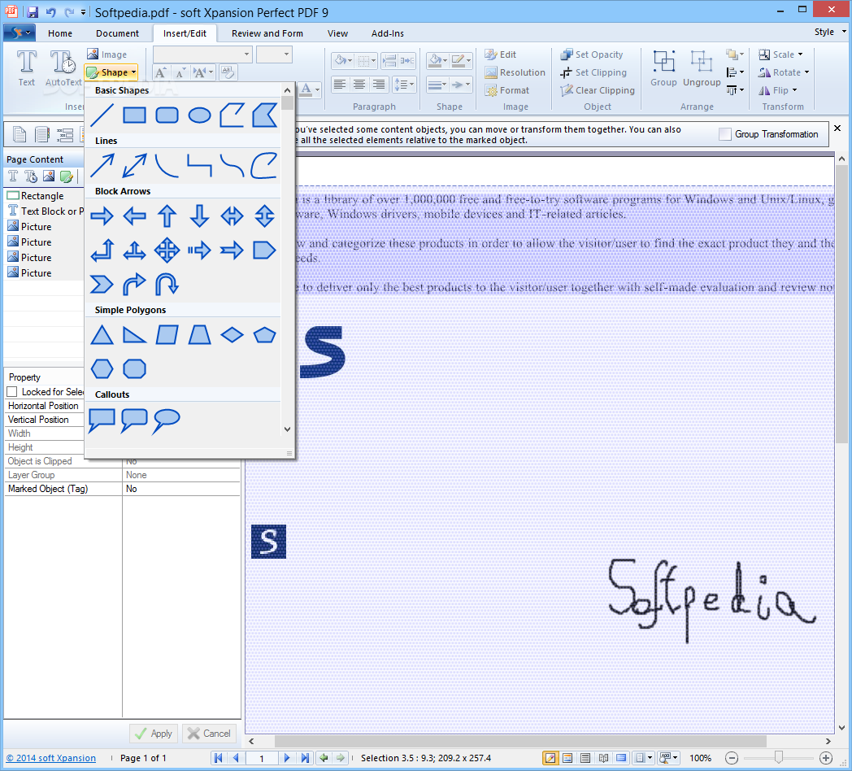Toggle align left paragraph button
Image resolution: width=852 pixels, height=771 pixels.
340,85
